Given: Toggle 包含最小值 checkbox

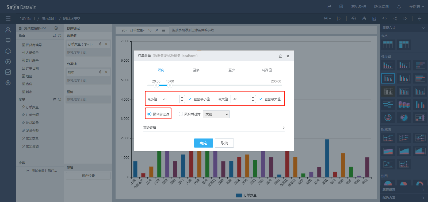Looking at the screenshot, I should click(x=190, y=99).
